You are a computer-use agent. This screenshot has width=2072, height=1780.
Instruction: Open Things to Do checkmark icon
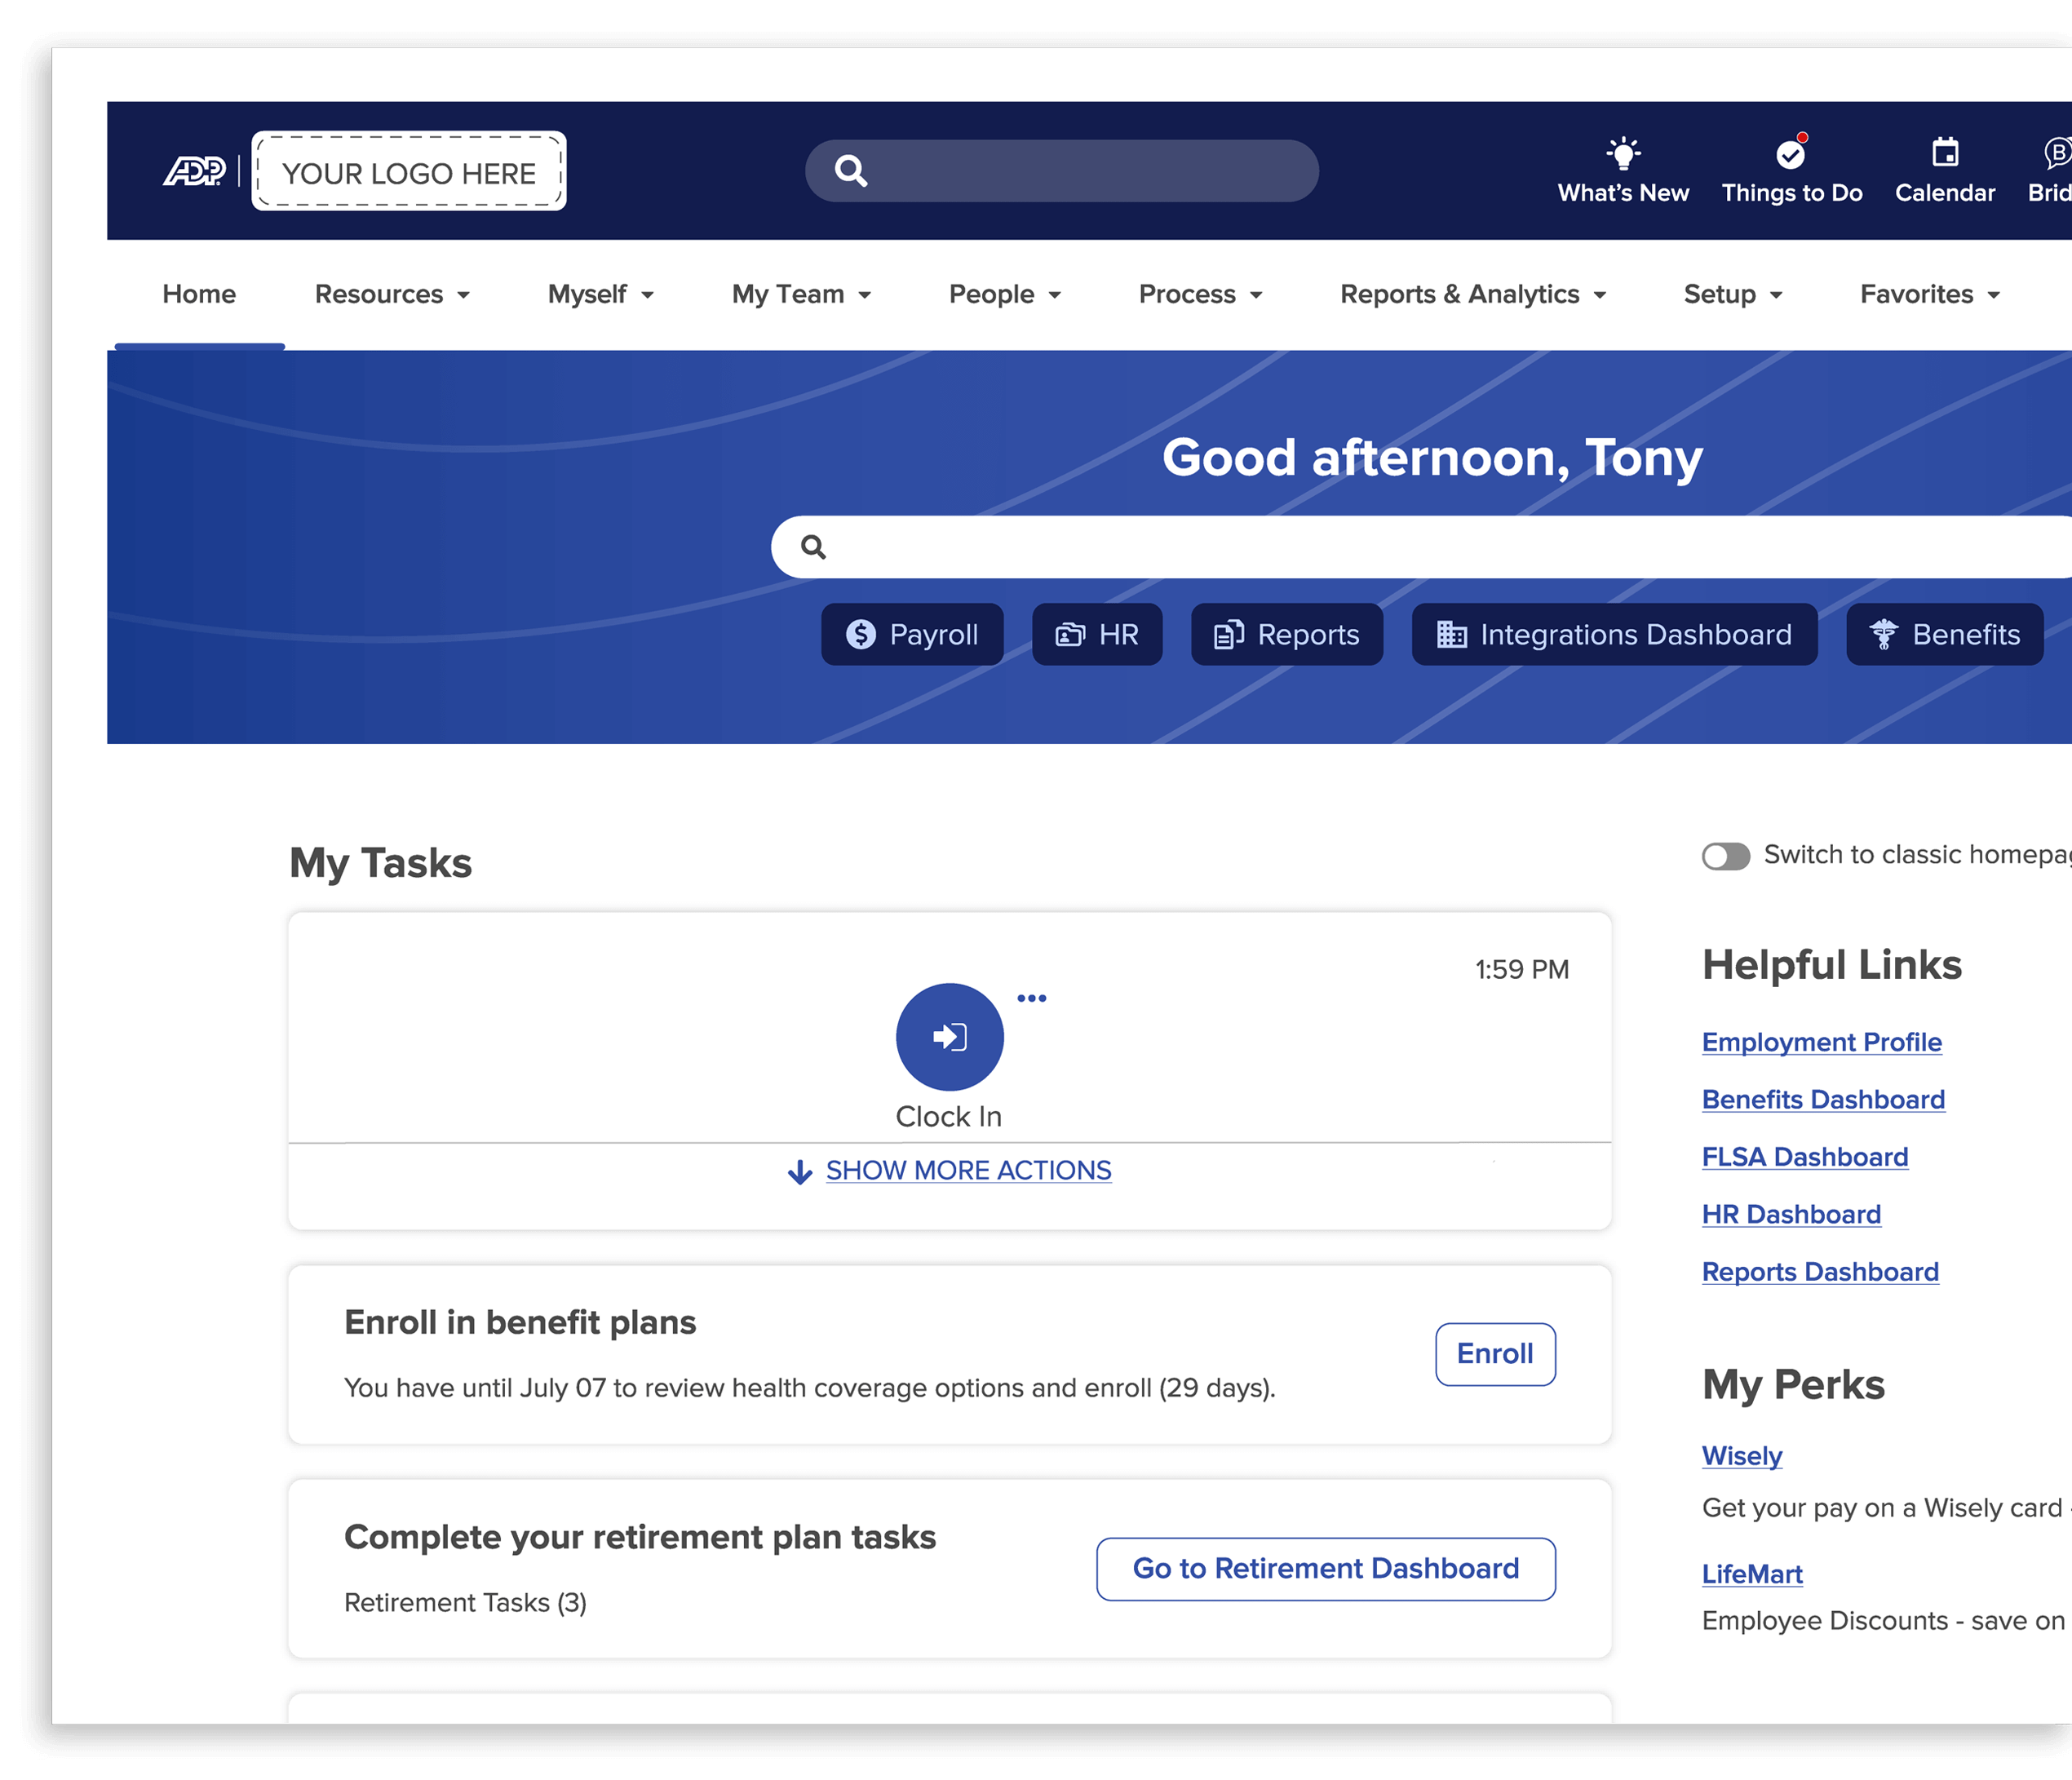[x=1790, y=154]
